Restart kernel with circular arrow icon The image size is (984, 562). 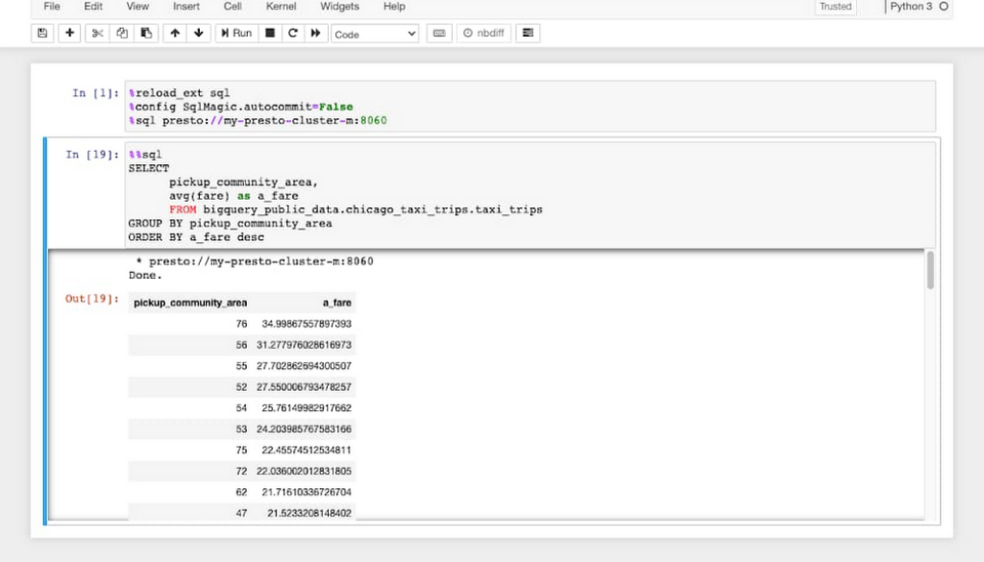pyautogui.click(x=292, y=34)
